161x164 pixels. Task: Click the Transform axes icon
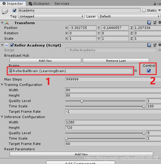click(7, 23)
